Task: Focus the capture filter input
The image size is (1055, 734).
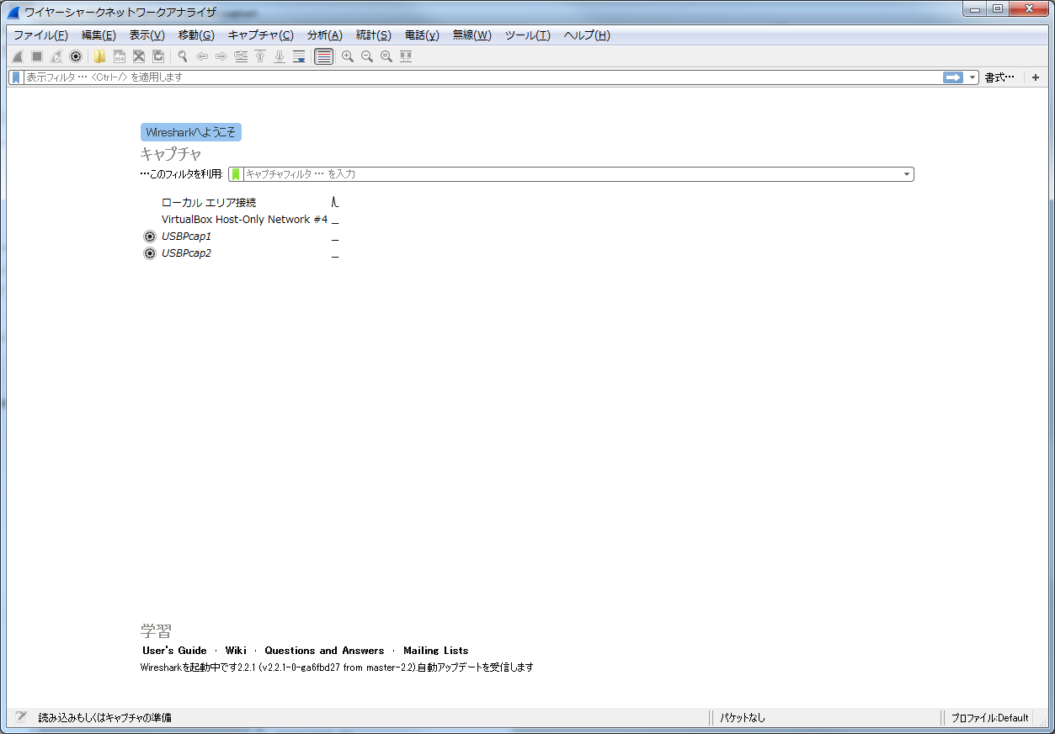Action: [573, 174]
